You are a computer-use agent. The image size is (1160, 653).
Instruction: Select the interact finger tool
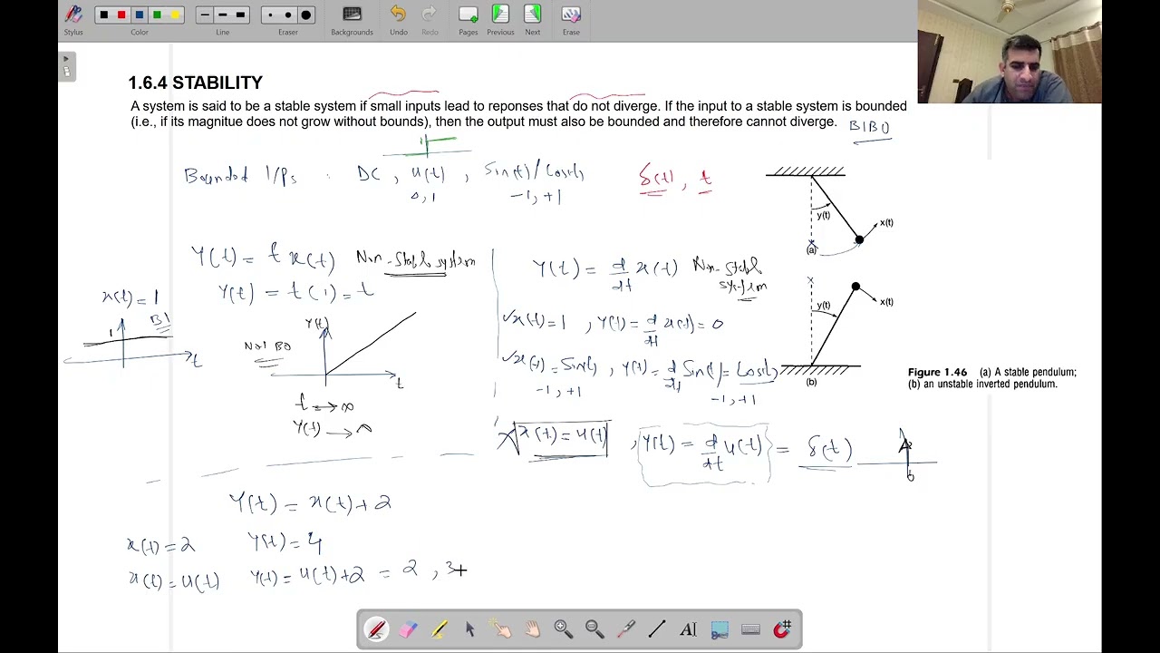pos(501,629)
